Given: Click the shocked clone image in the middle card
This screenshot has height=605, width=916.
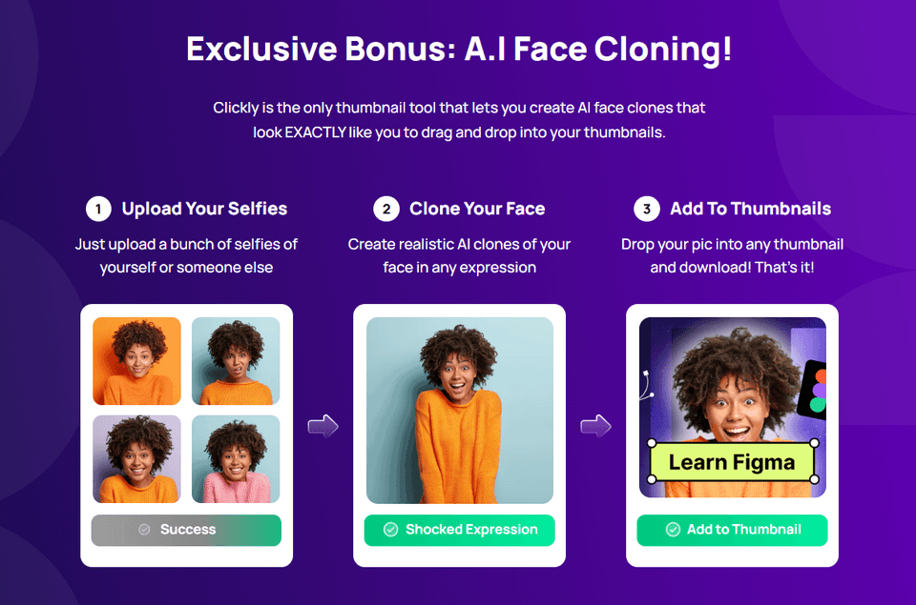Looking at the screenshot, I should point(459,410).
